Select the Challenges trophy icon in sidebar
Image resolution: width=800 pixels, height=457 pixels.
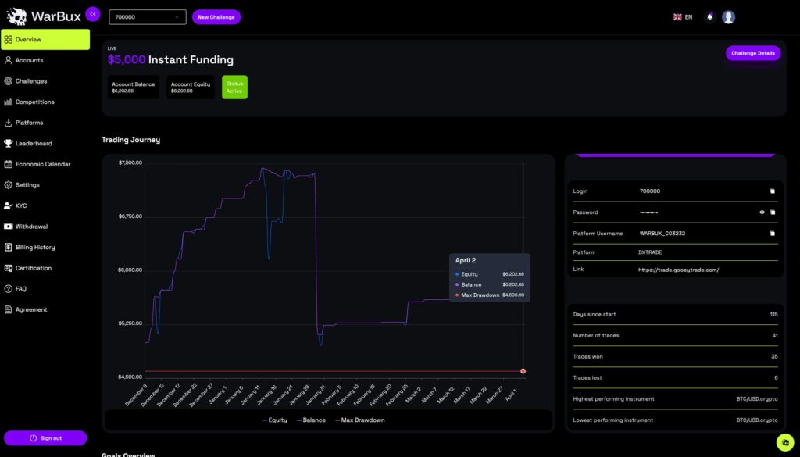pyautogui.click(x=9, y=80)
